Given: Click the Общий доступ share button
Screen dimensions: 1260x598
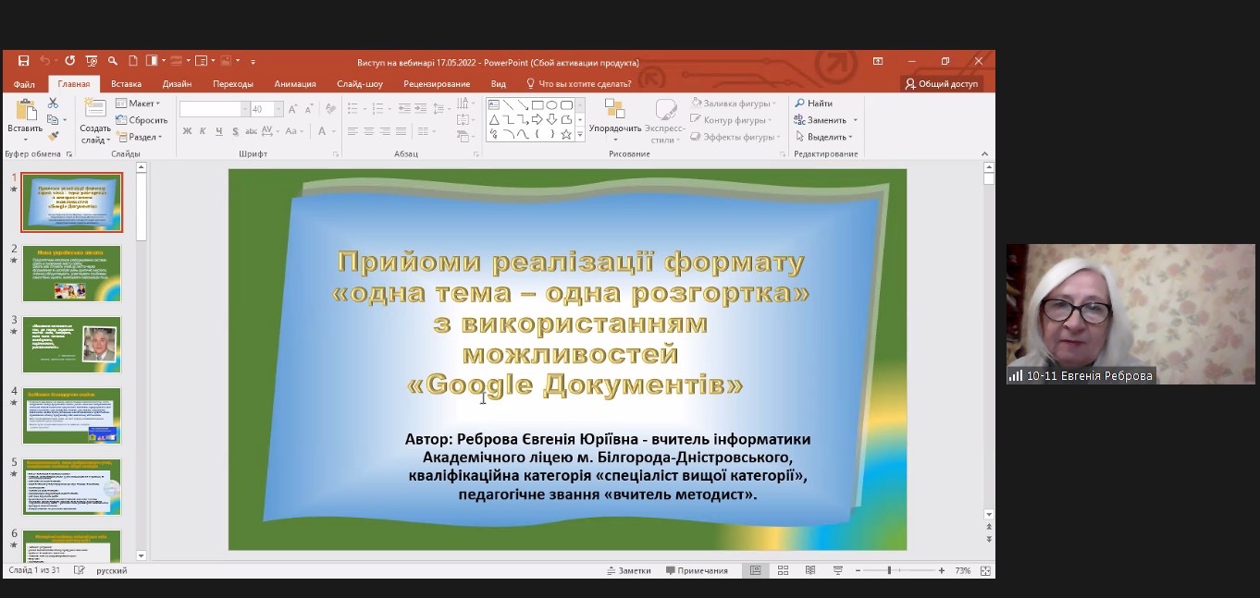Looking at the screenshot, I should (x=942, y=84).
